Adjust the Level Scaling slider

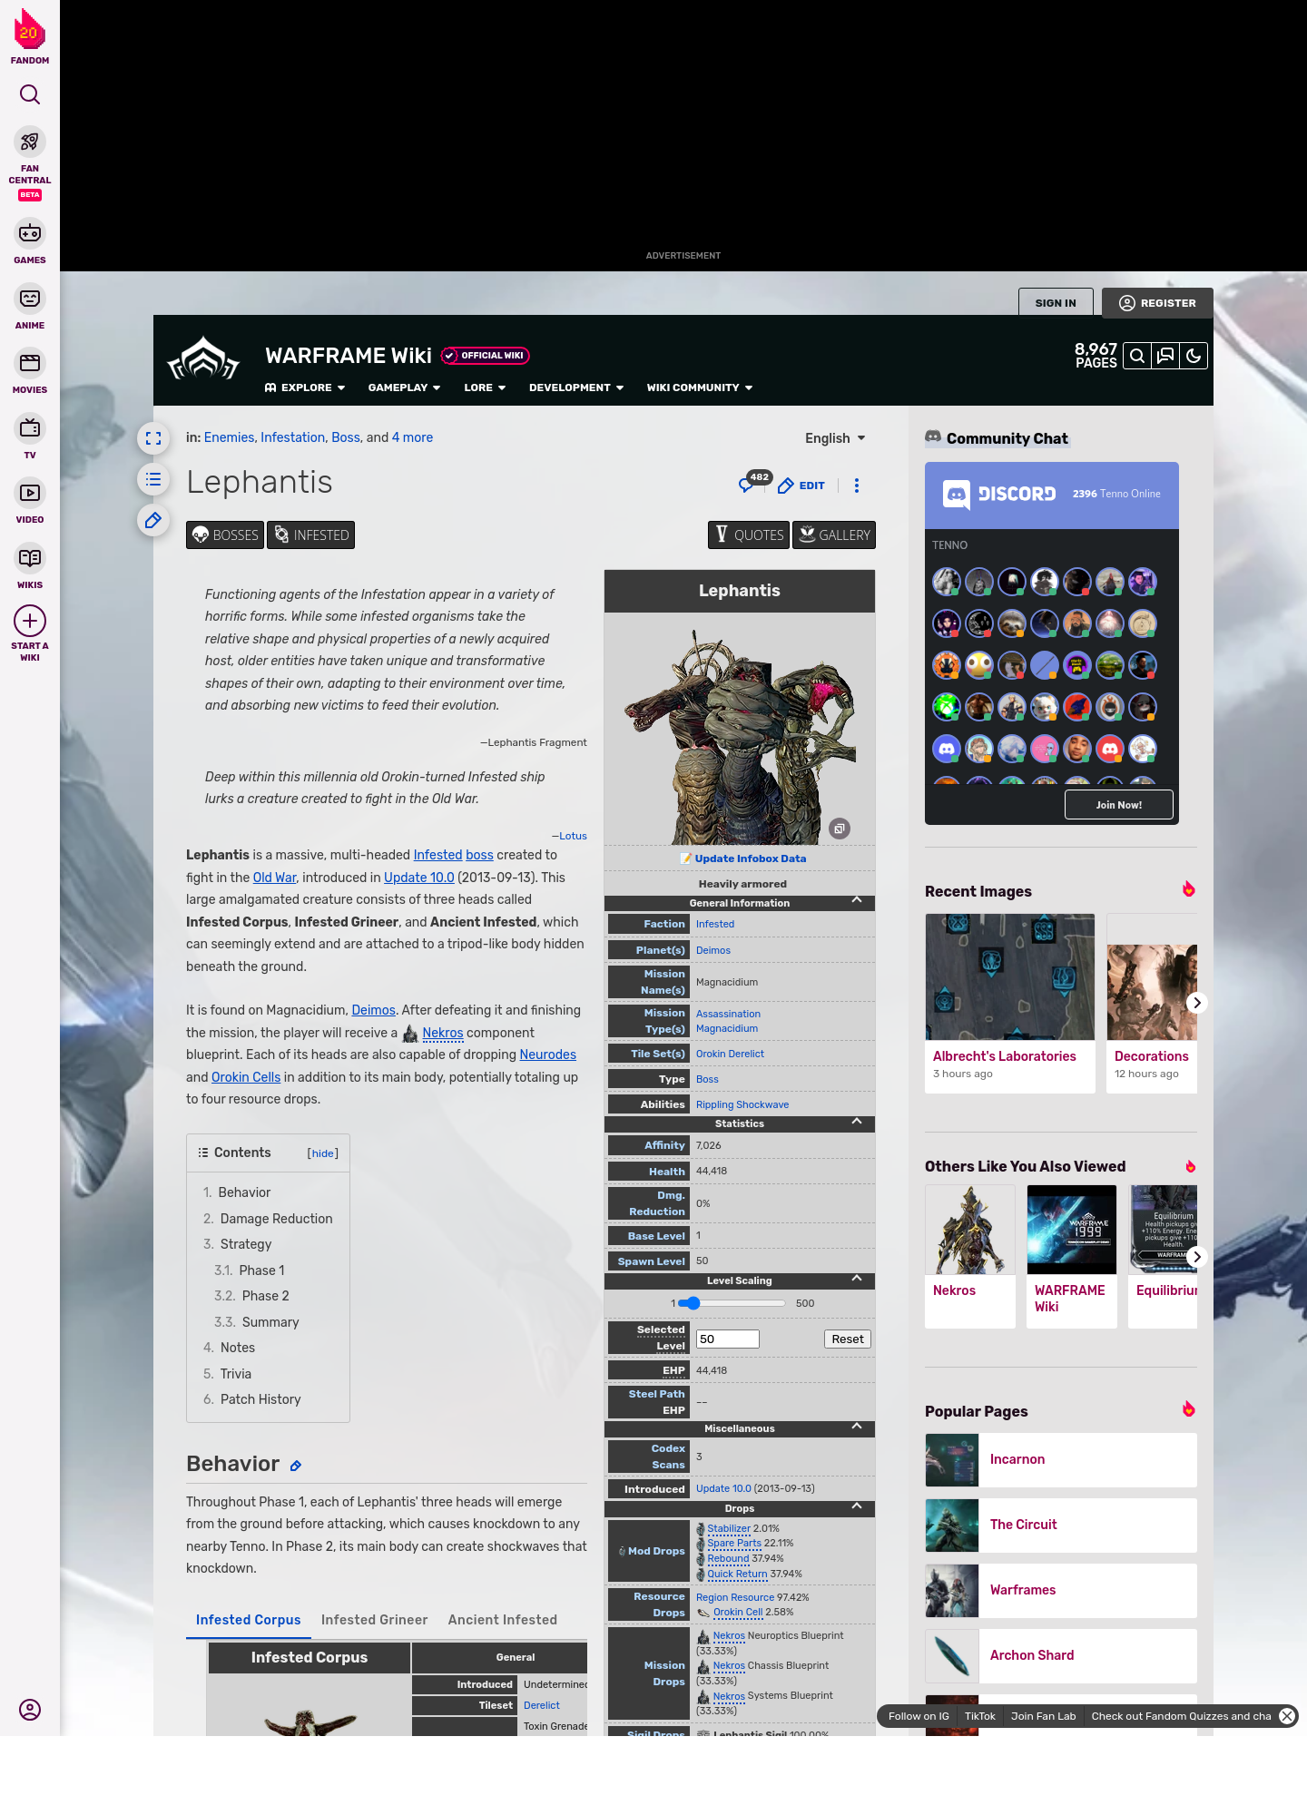pos(732,1303)
